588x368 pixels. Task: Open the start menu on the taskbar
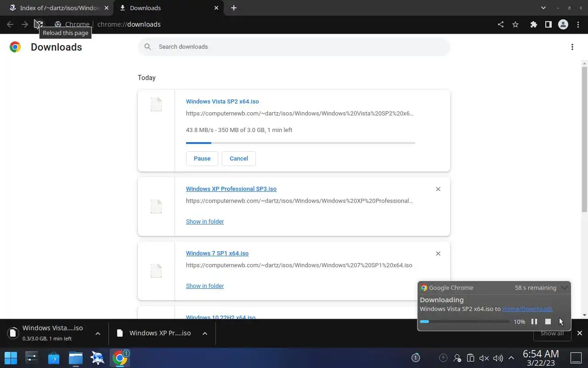(x=11, y=357)
